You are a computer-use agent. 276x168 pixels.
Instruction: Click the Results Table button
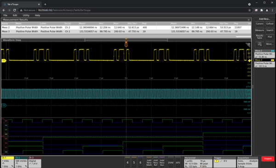click(259, 37)
